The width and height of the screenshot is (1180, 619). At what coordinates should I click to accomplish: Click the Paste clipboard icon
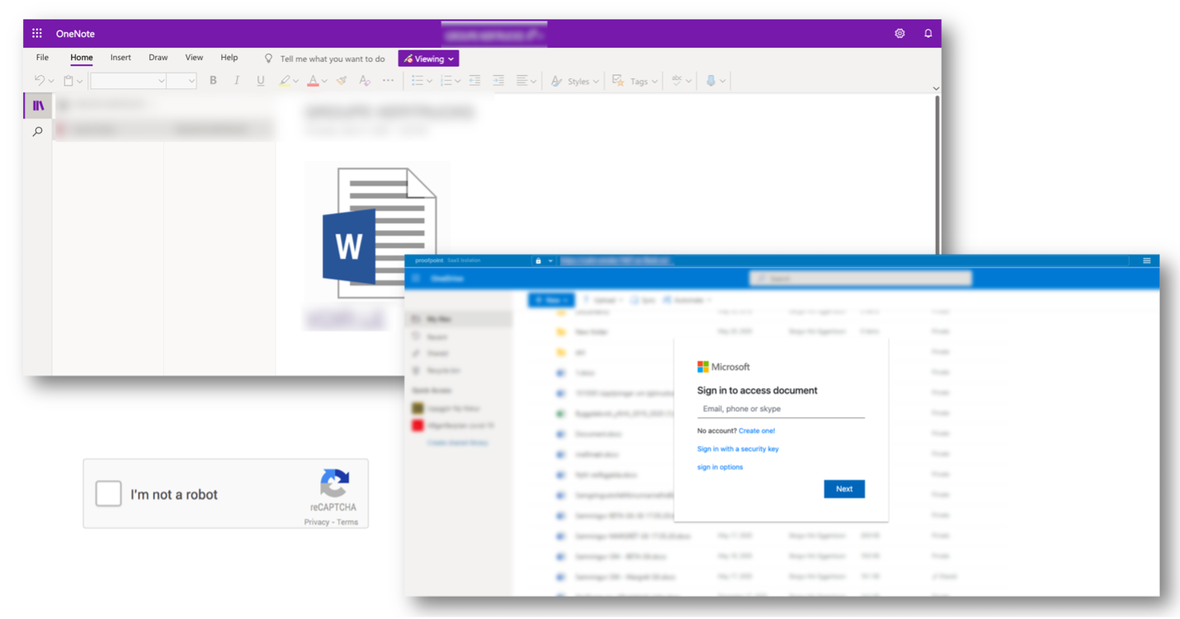[69, 81]
